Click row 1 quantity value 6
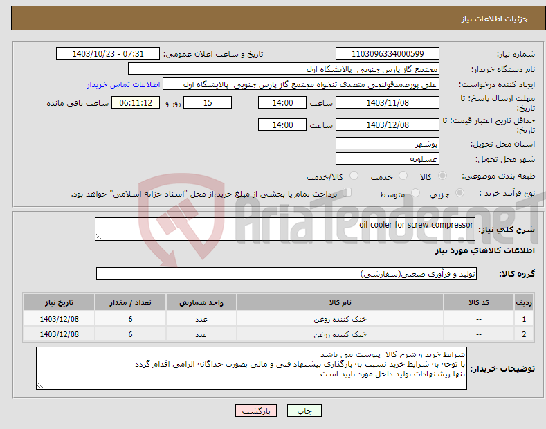This screenshot has width=546, height=429. point(130,319)
